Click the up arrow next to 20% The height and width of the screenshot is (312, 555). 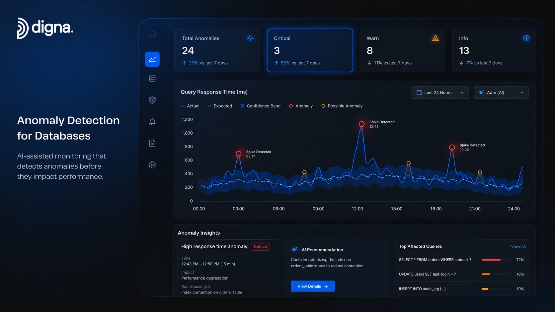click(184, 63)
